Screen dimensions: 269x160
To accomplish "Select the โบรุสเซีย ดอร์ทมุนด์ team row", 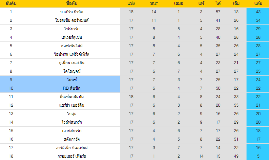I will [134, 20].
